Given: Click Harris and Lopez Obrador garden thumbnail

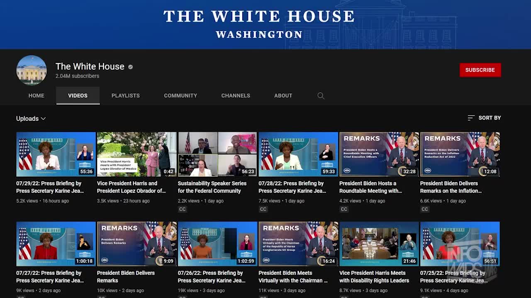Looking at the screenshot, I should pos(137,154).
